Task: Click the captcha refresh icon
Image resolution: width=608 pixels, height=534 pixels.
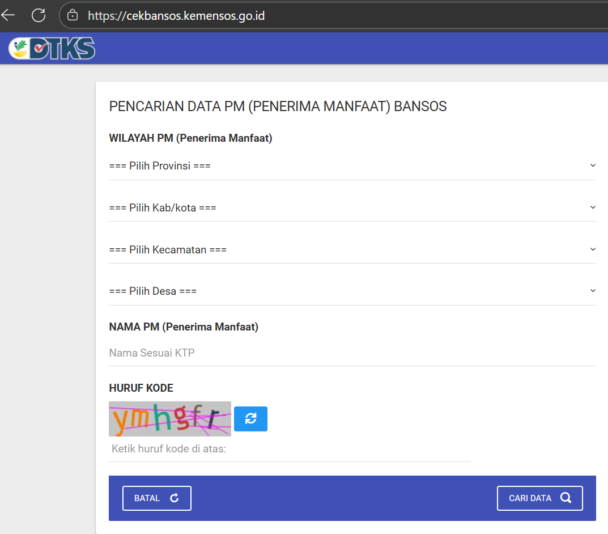Action: point(250,418)
